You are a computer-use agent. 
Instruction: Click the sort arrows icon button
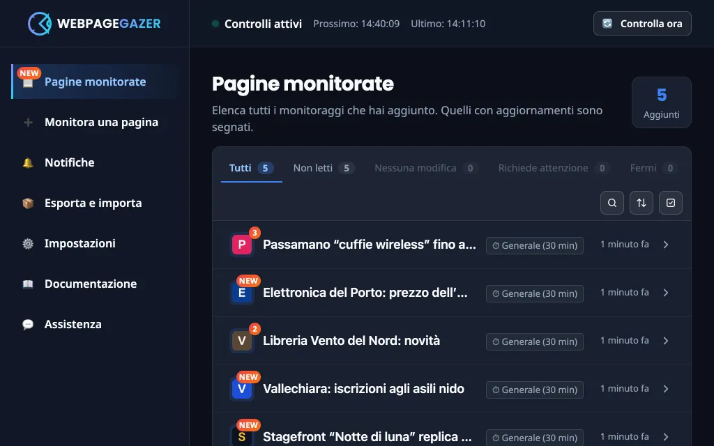pos(641,203)
